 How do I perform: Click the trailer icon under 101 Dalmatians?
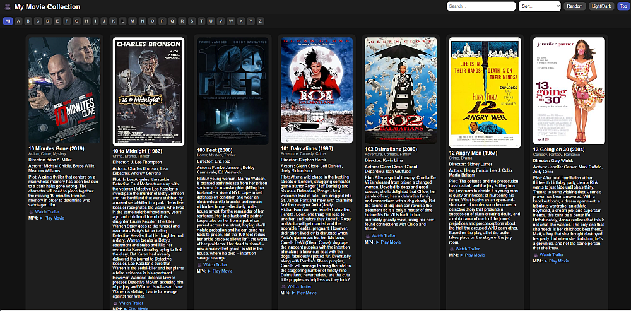click(283, 286)
